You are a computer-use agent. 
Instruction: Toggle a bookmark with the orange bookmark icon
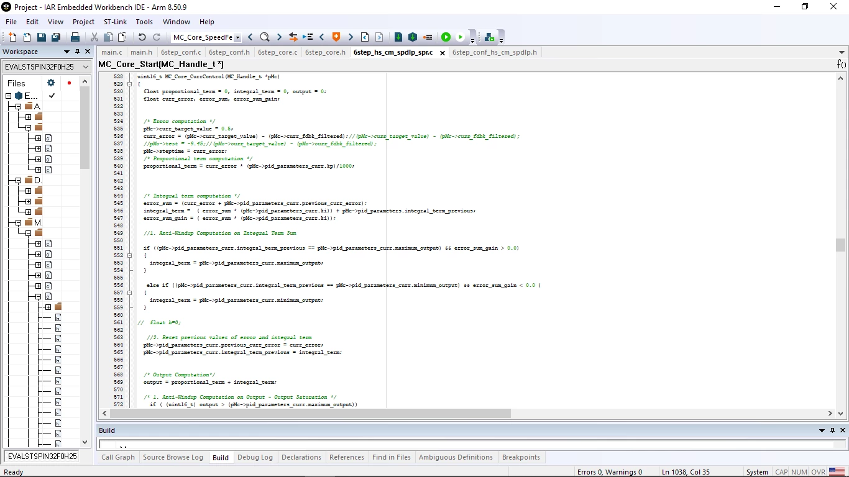pyautogui.click(x=336, y=37)
